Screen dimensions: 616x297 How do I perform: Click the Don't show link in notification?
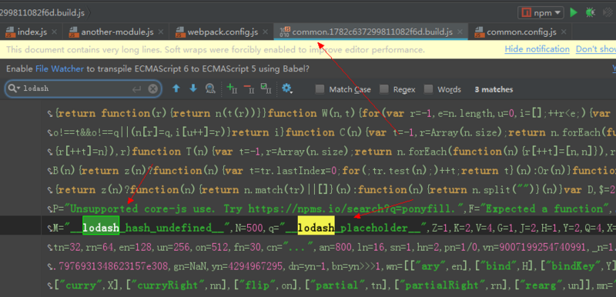click(x=595, y=49)
